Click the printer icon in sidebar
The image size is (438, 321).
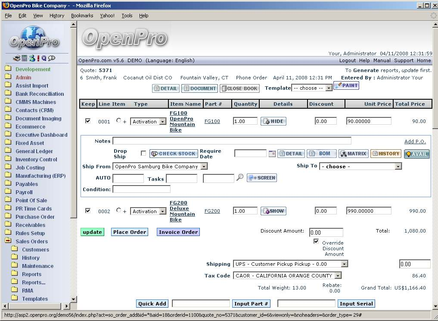pos(16,58)
